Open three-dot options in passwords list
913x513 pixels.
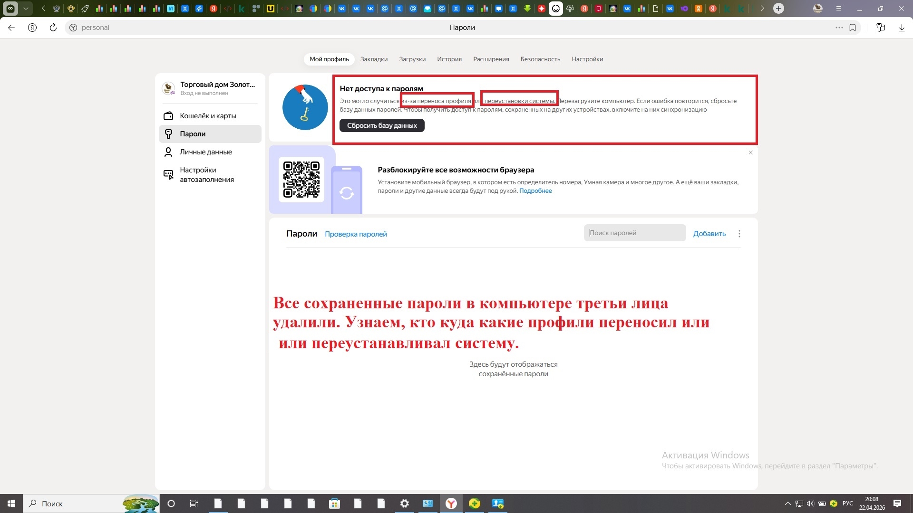coord(739,234)
